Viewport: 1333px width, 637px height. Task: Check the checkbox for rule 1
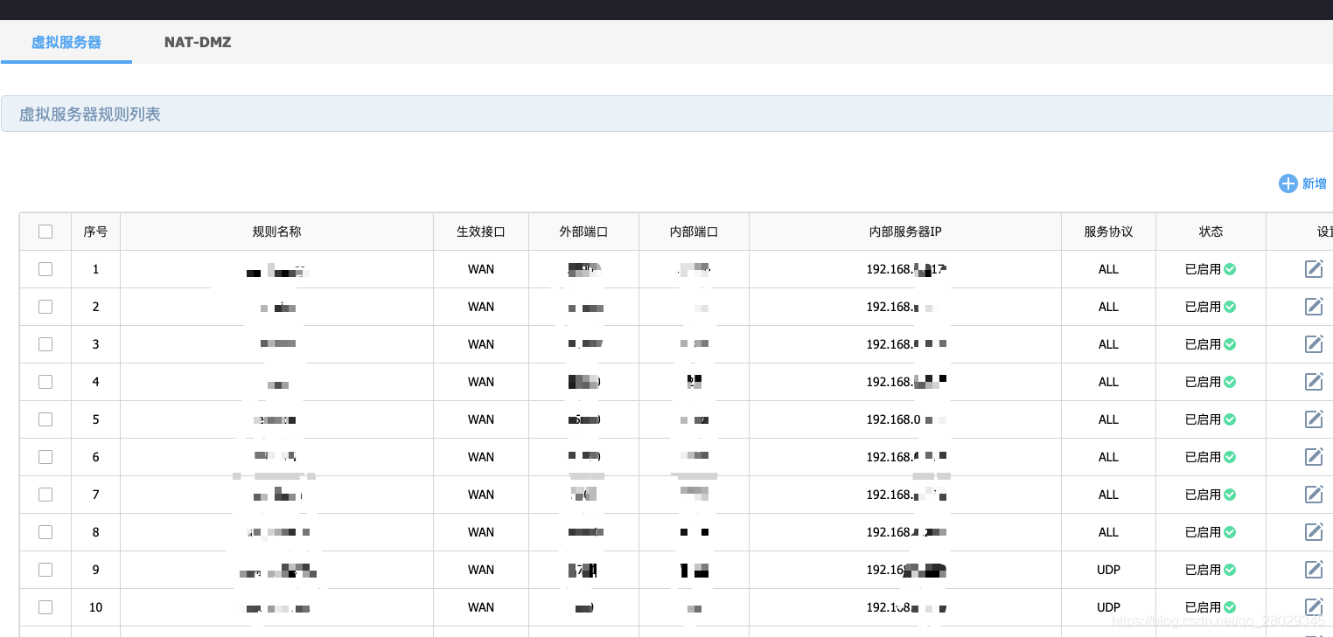pyautogui.click(x=45, y=269)
